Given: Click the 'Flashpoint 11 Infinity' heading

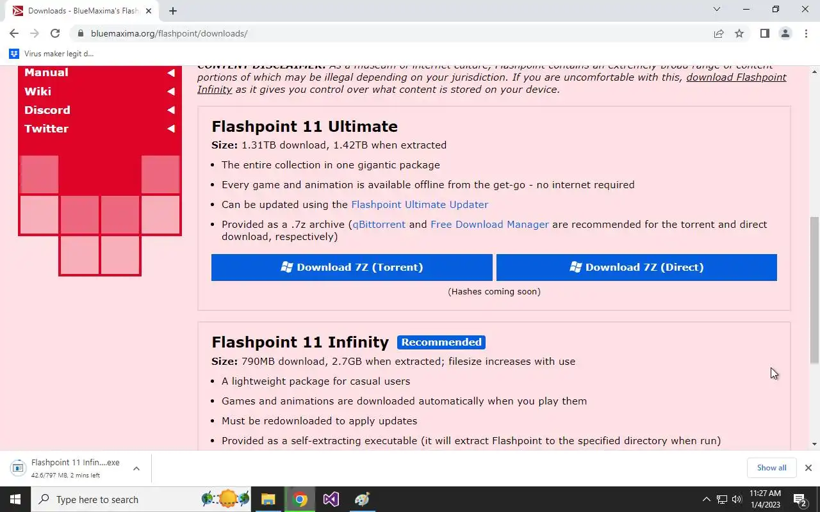Looking at the screenshot, I should tap(300, 342).
